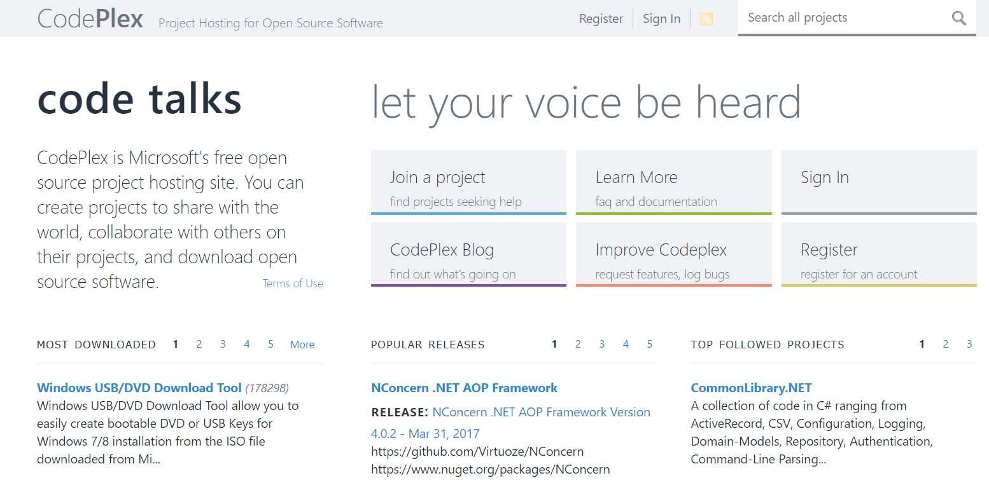Open the Terms of Use link

point(293,283)
